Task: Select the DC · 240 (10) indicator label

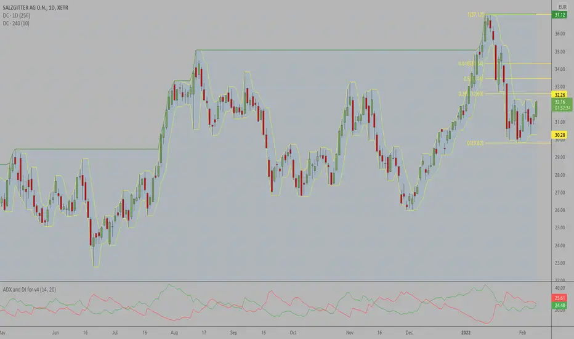Action: click(x=16, y=23)
